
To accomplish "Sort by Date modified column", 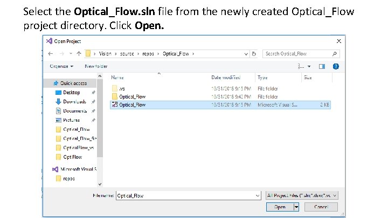I will [x=226, y=78].
